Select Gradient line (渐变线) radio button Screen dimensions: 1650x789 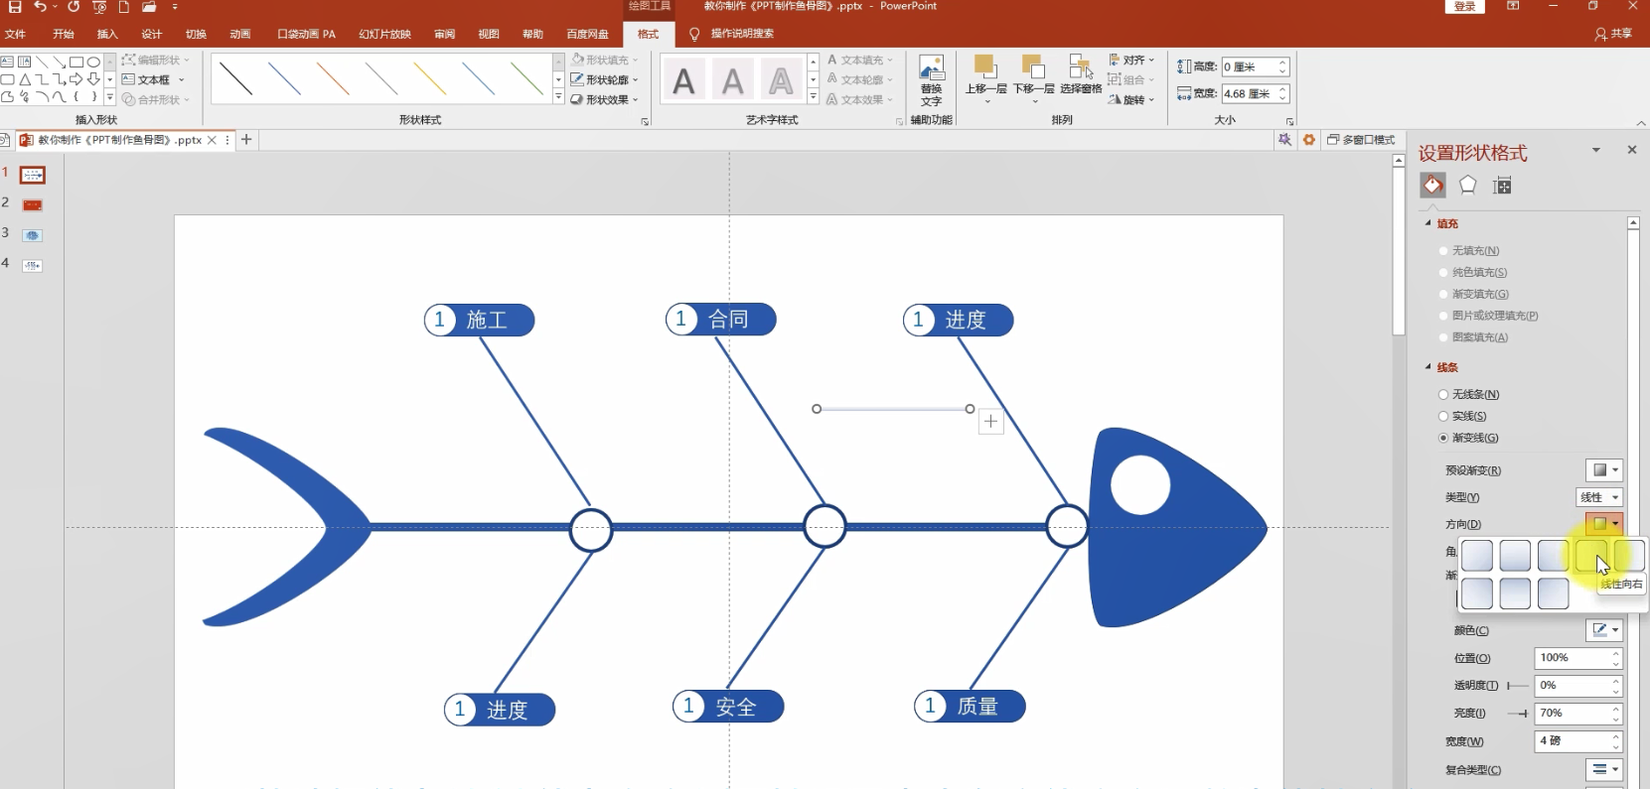coord(1443,438)
